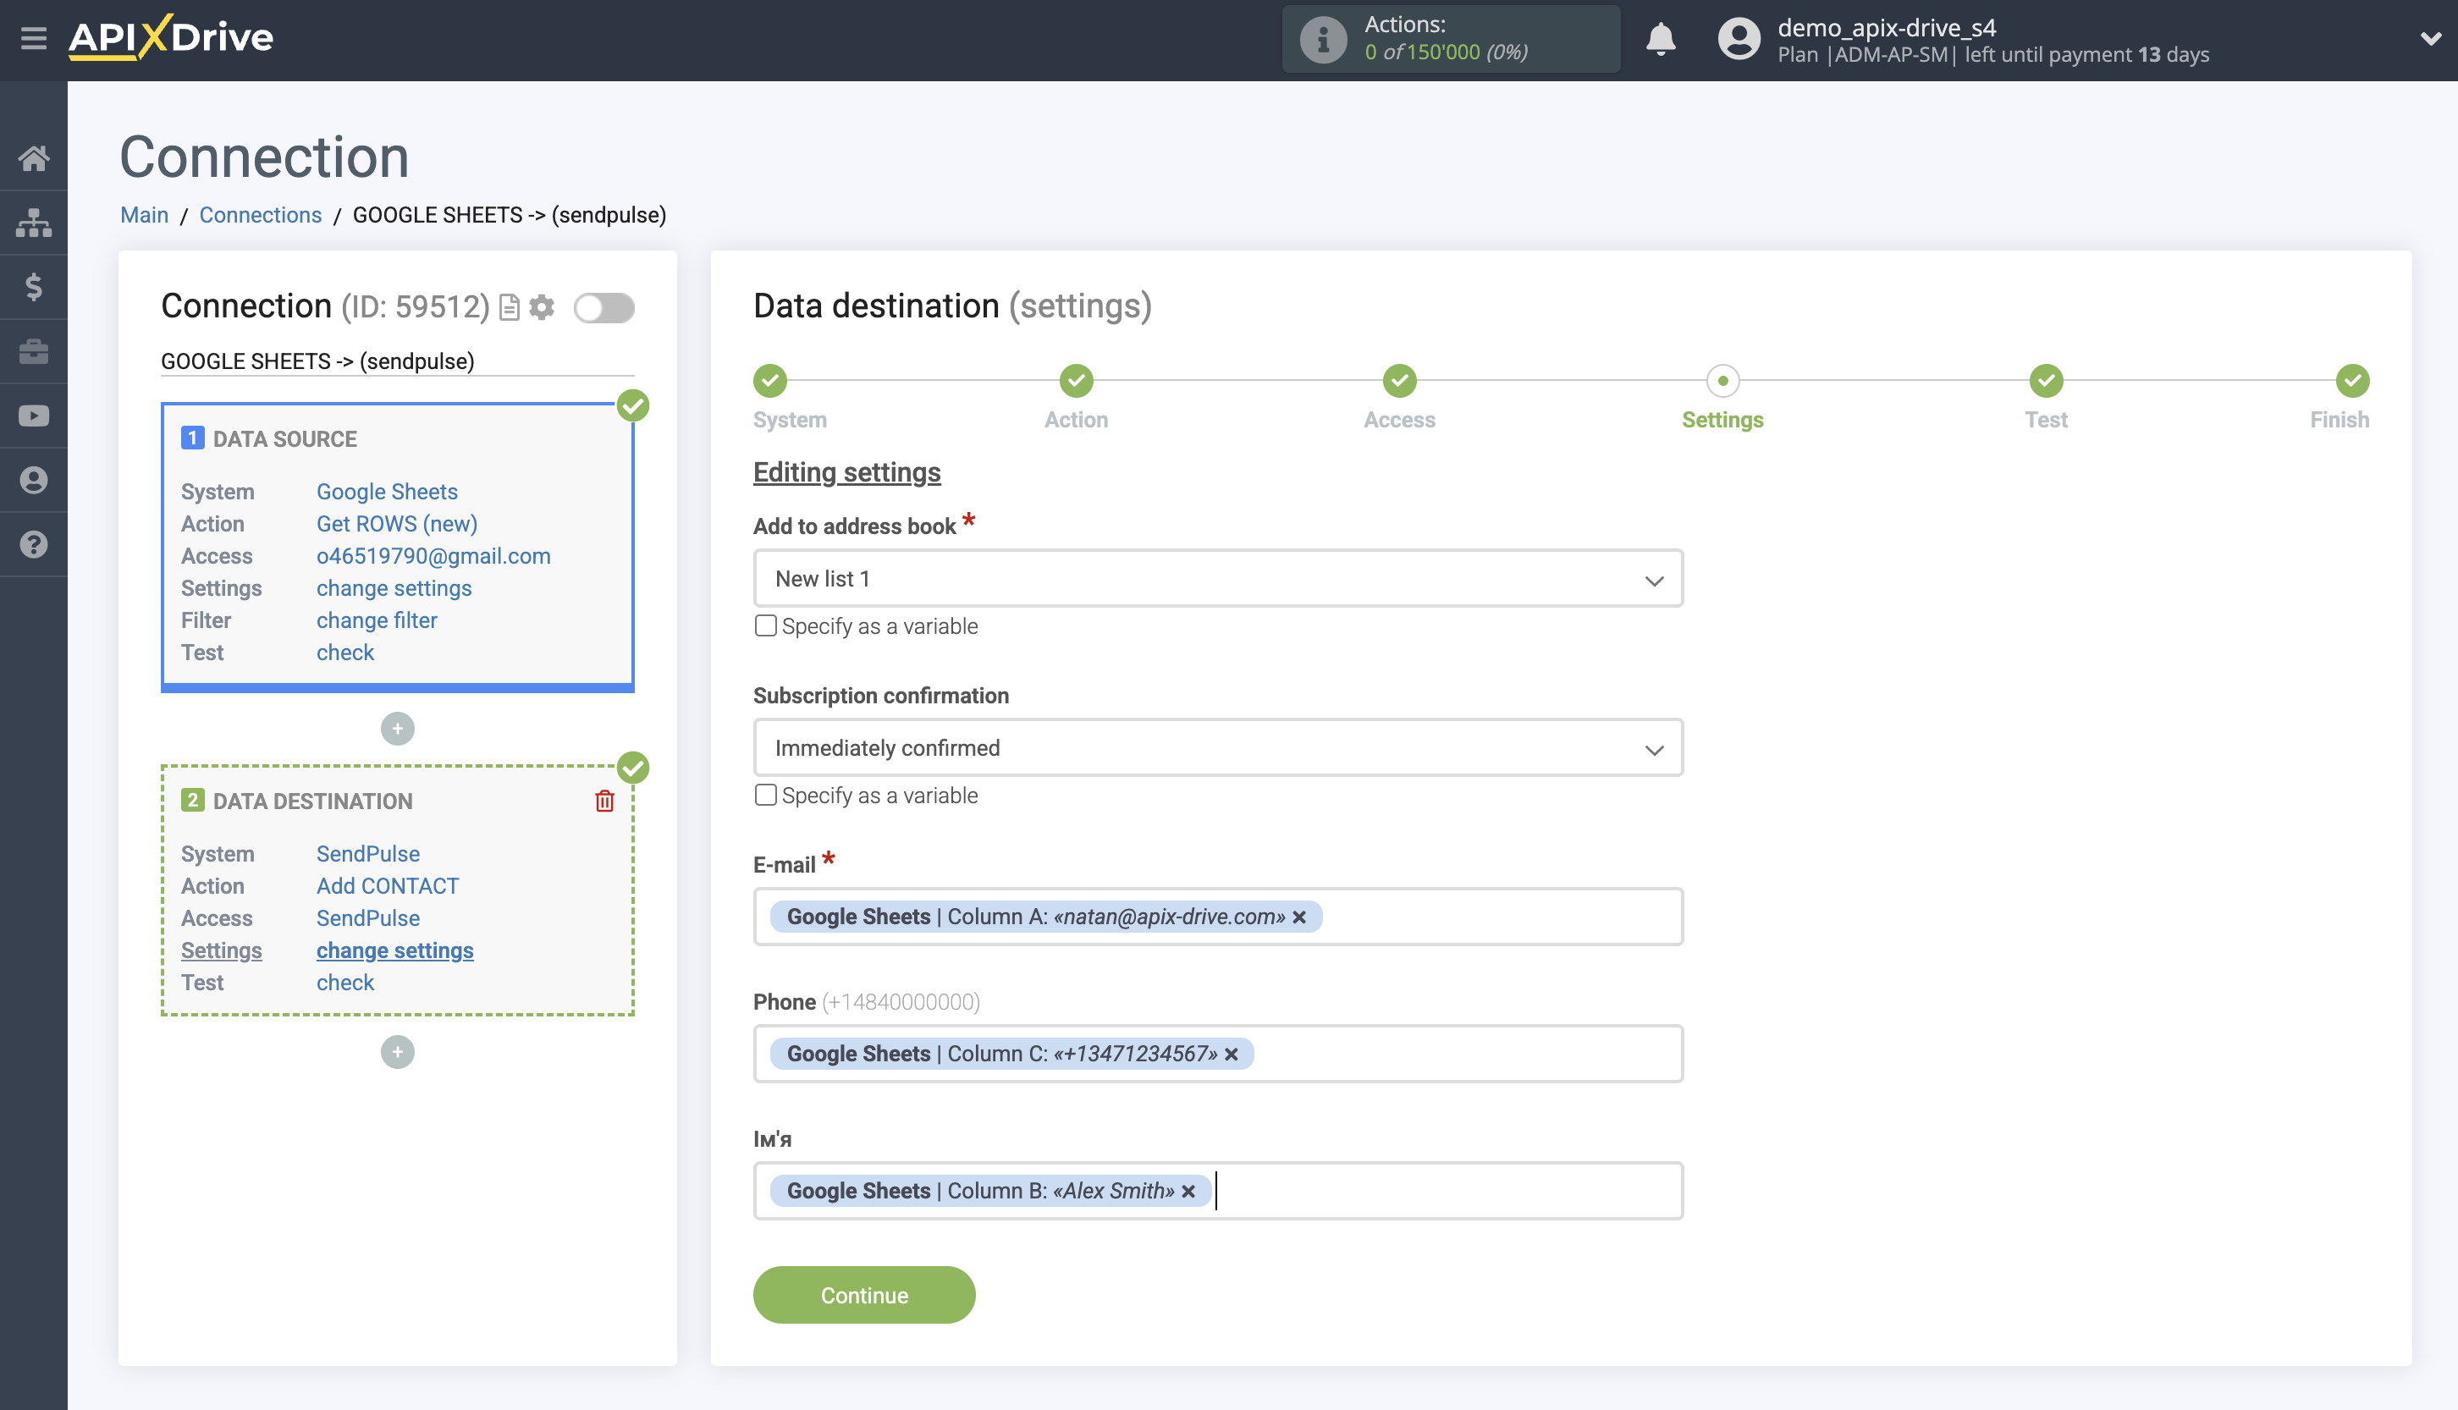This screenshot has width=2458, height=1410.
Task: Open the hamburger menu
Action: [x=34, y=39]
